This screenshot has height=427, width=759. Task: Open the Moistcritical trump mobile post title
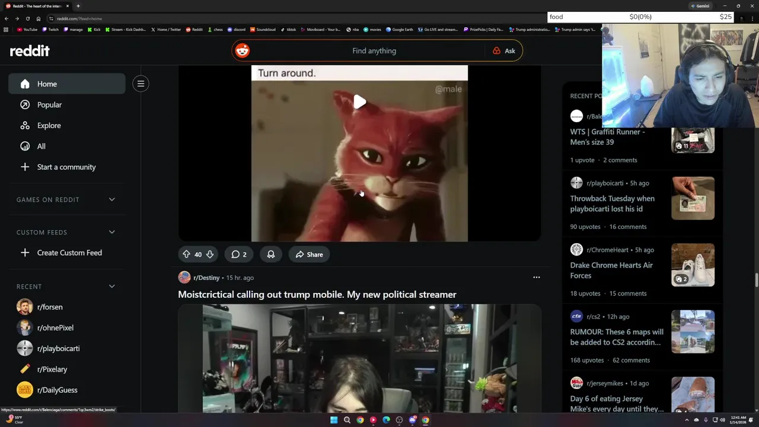tap(317, 294)
